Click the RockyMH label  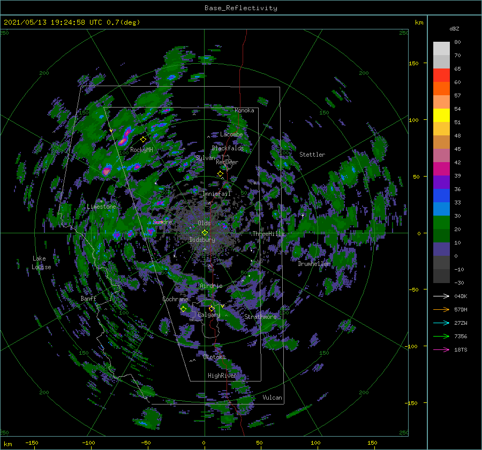[x=141, y=150]
